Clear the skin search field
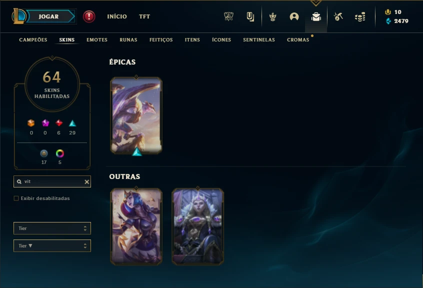Screen dimensions: 423x288 click(87, 182)
